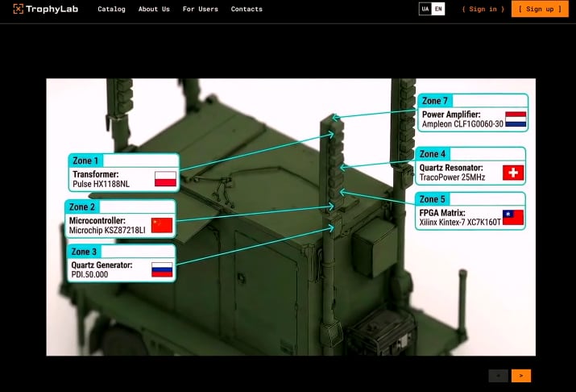This screenshot has height=392, width=576.
Task: Click the Switzerland flag in Zone 4
Action: click(x=513, y=173)
